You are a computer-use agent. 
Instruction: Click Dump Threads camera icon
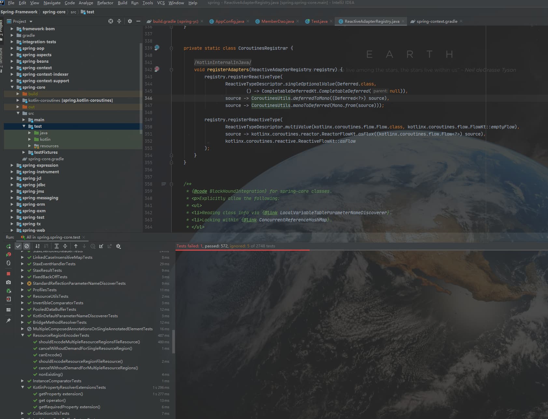(8, 282)
